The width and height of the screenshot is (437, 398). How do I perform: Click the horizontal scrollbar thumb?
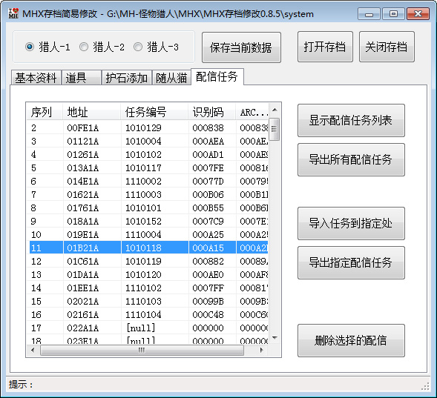(x=142, y=350)
